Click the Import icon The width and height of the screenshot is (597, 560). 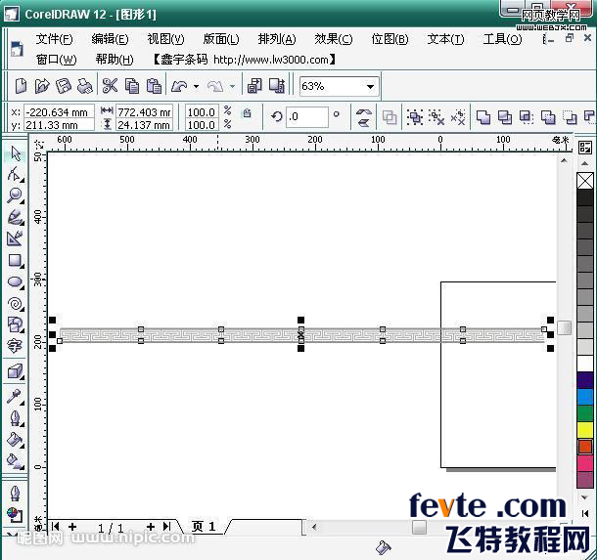254,86
